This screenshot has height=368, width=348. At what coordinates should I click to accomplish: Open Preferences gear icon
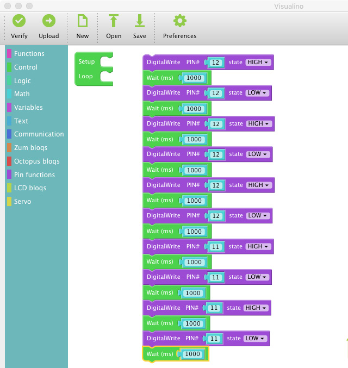(x=179, y=21)
